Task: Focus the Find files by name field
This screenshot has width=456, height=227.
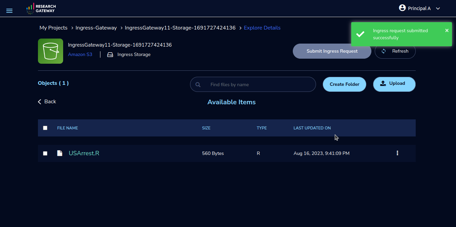Action: click(x=253, y=84)
